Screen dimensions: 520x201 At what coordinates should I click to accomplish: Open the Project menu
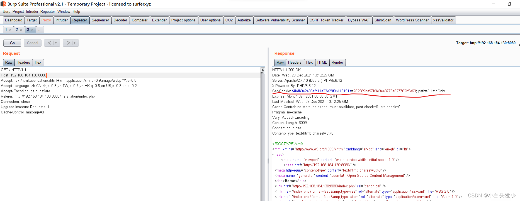18,11
